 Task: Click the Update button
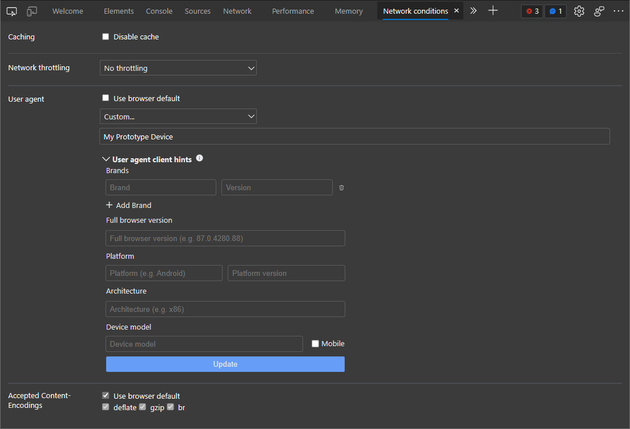tap(225, 364)
